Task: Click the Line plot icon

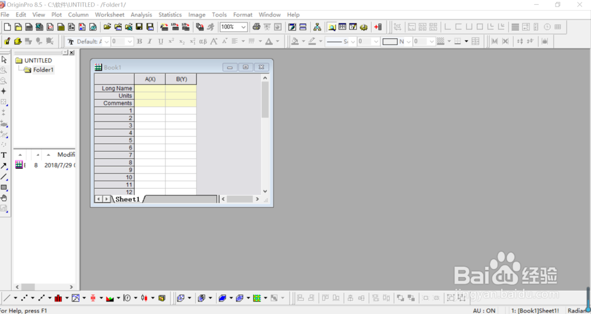Action: [x=7, y=298]
